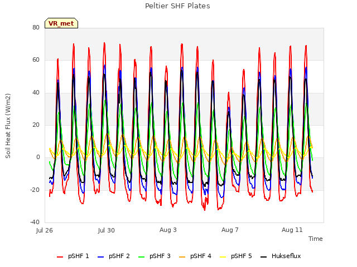
Task: Click the blue pSHF 2 legend swatch
Action: [100, 257]
